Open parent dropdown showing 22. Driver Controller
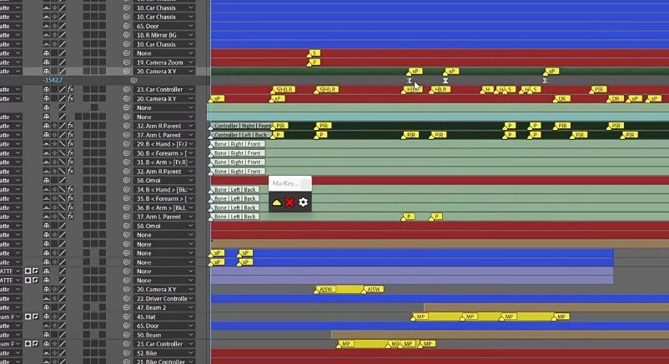The height and width of the screenshot is (364, 669). 164,298
